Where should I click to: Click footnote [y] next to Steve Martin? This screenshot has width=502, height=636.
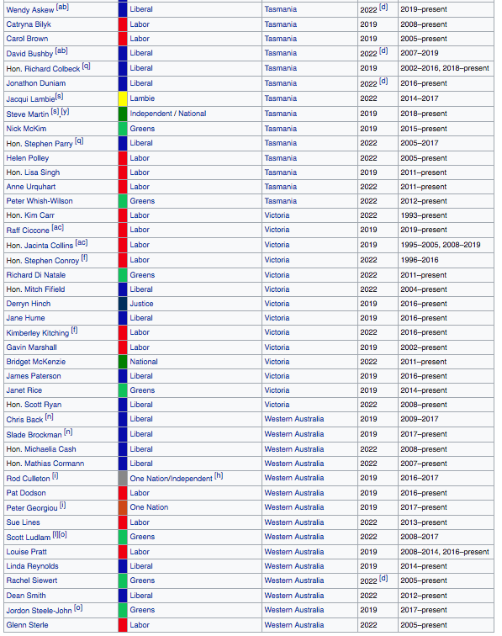click(66, 112)
